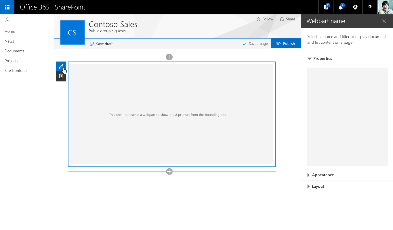Edit the webpart with pencil icon
Screen dimensions: 393x230
(61, 66)
